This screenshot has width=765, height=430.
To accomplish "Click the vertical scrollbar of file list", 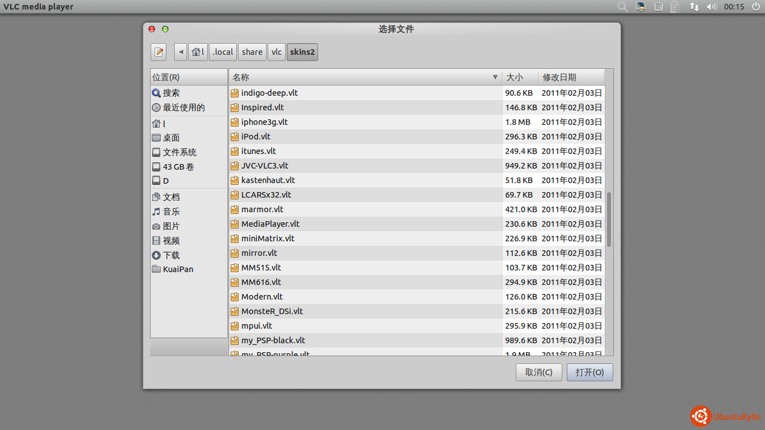I will coord(609,219).
